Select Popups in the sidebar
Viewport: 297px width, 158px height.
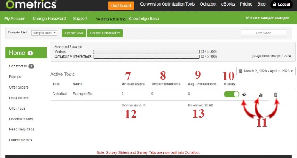(15, 77)
